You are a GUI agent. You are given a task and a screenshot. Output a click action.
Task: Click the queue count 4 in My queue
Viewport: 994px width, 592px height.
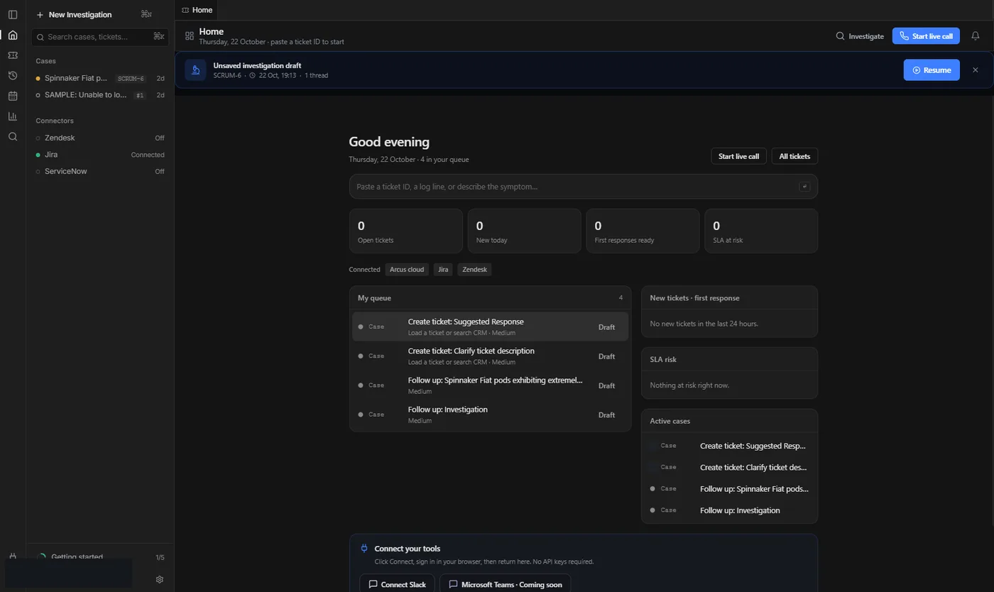pyautogui.click(x=621, y=298)
